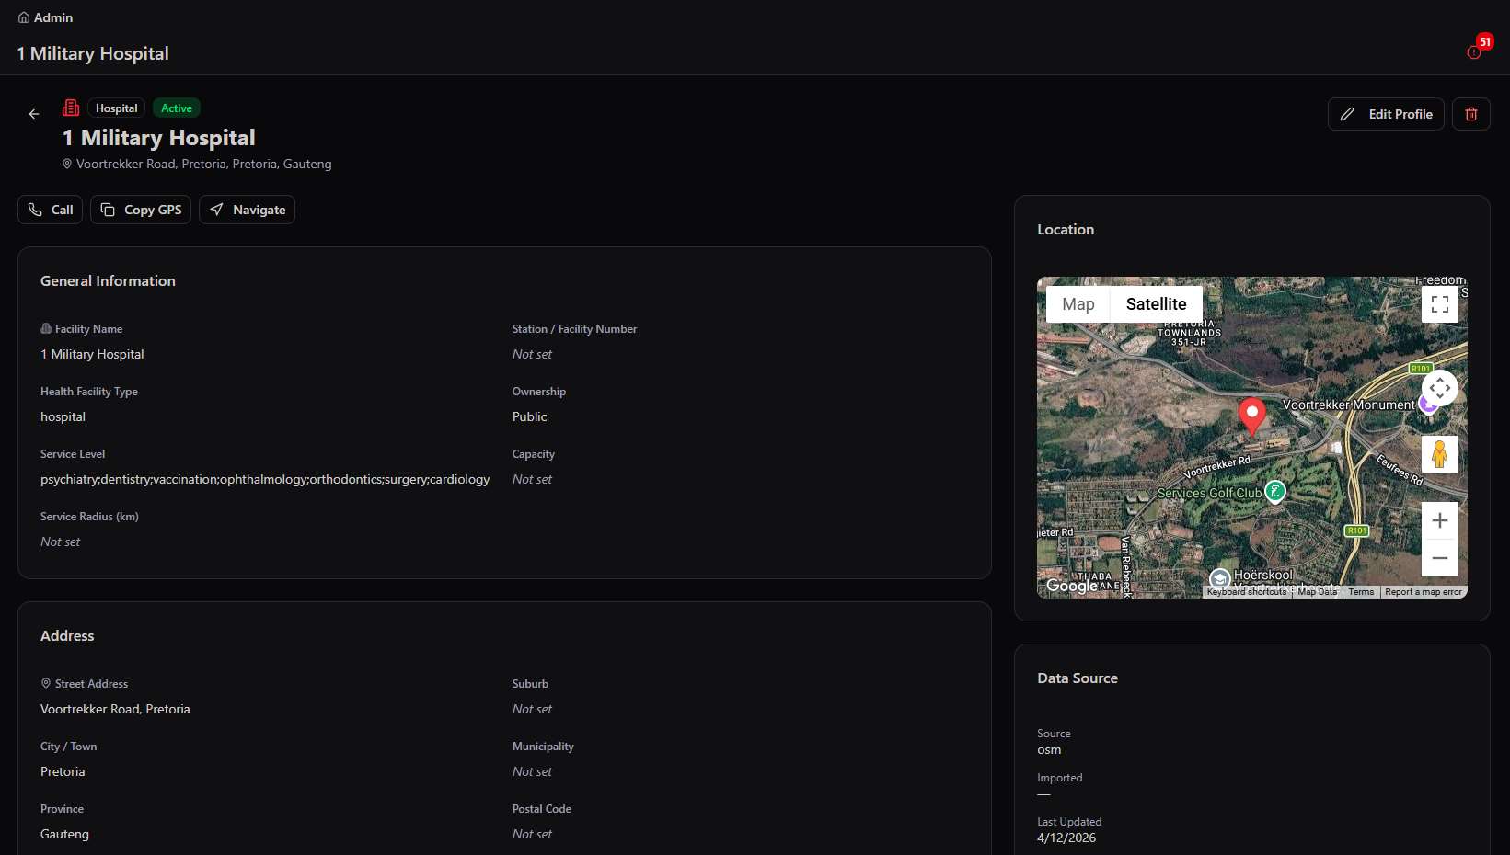Image resolution: width=1510 pixels, height=855 pixels.
Task: Click the address pin icon under title
Action: point(67,164)
